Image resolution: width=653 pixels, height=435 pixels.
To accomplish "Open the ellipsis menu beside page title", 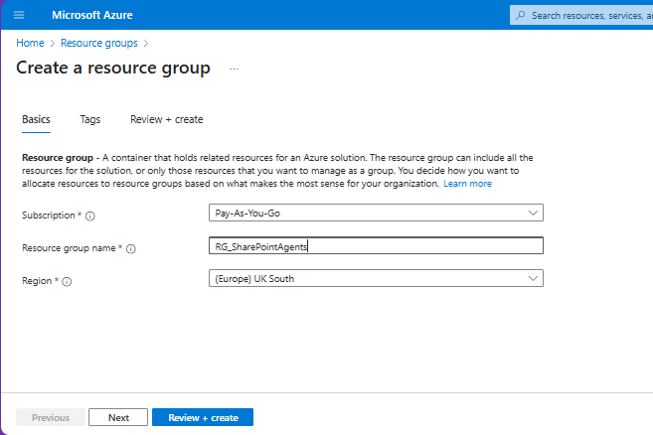I will point(234,69).
